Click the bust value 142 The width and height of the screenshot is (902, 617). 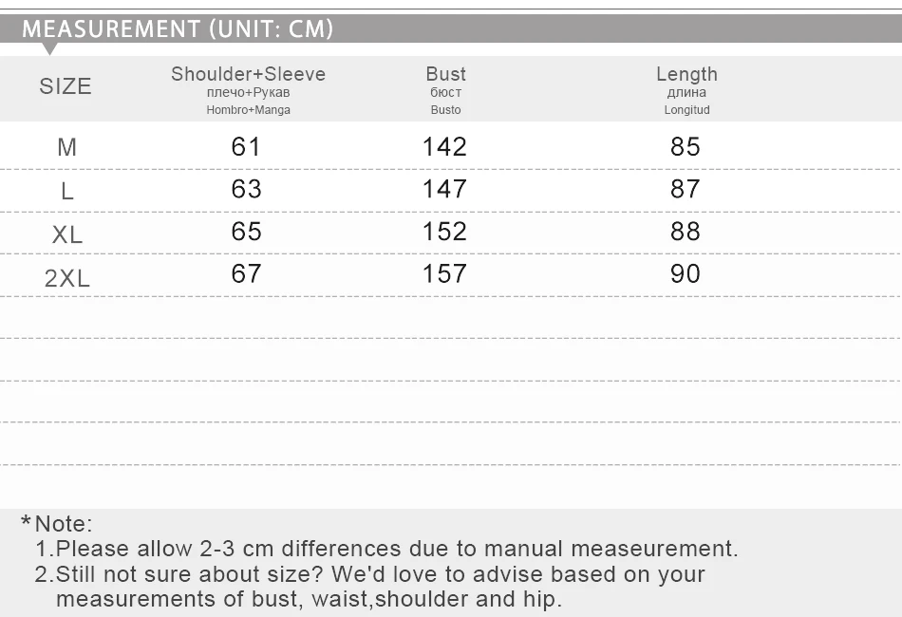444,146
